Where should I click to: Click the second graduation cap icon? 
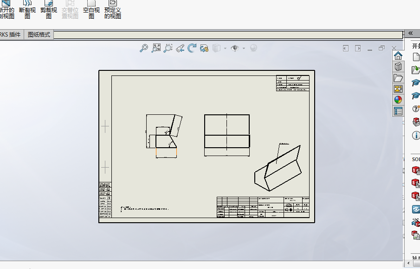click(416, 95)
